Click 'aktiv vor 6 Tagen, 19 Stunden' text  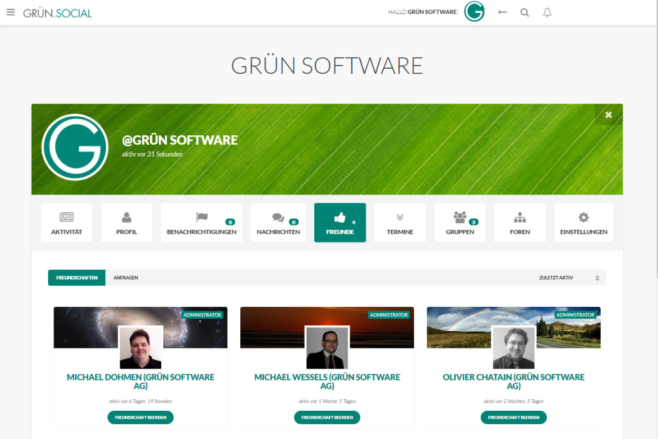tap(141, 401)
